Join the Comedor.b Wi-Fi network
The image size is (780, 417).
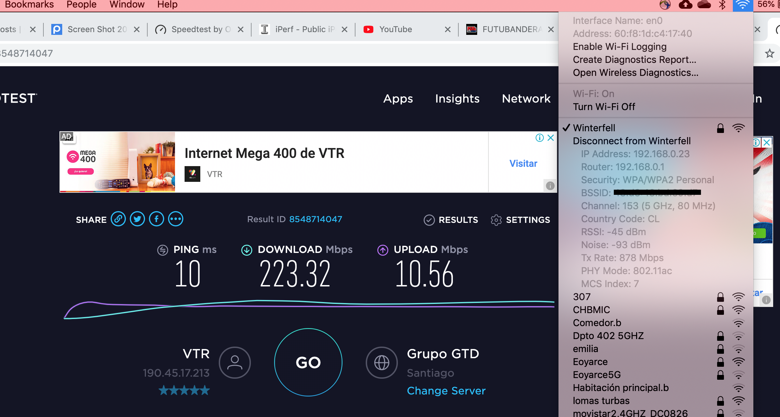656,323
